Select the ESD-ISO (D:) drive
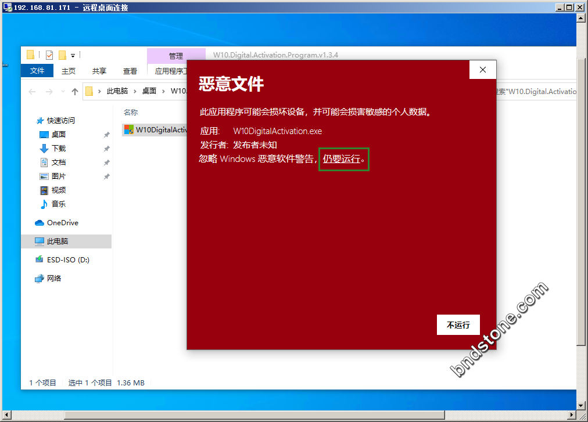588x422 pixels. coord(68,260)
